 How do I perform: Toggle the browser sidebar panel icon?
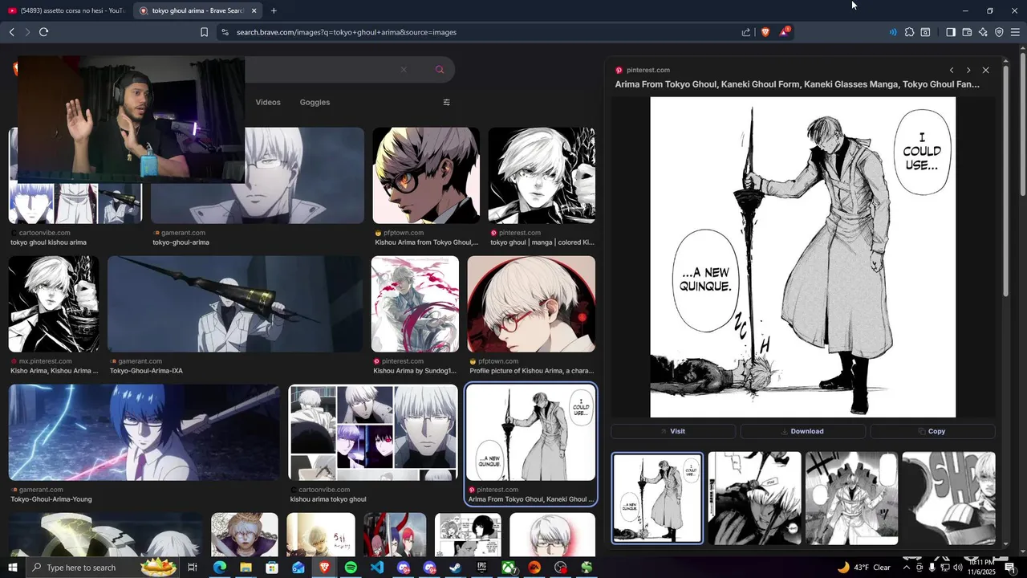tap(950, 32)
